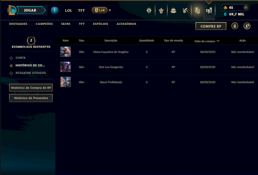This screenshot has width=258, height=175.
Task: Click the Item column header
Action: (65, 41)
